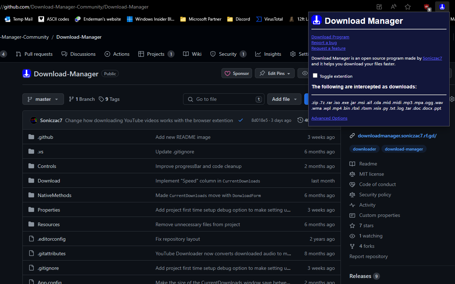Open the Resources folder
The height and width of the screenshot is (284, 455).
point(49,224)
